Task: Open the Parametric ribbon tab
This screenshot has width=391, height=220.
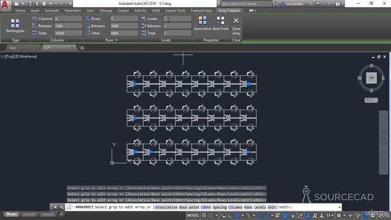Action: (x=73, y=10)
